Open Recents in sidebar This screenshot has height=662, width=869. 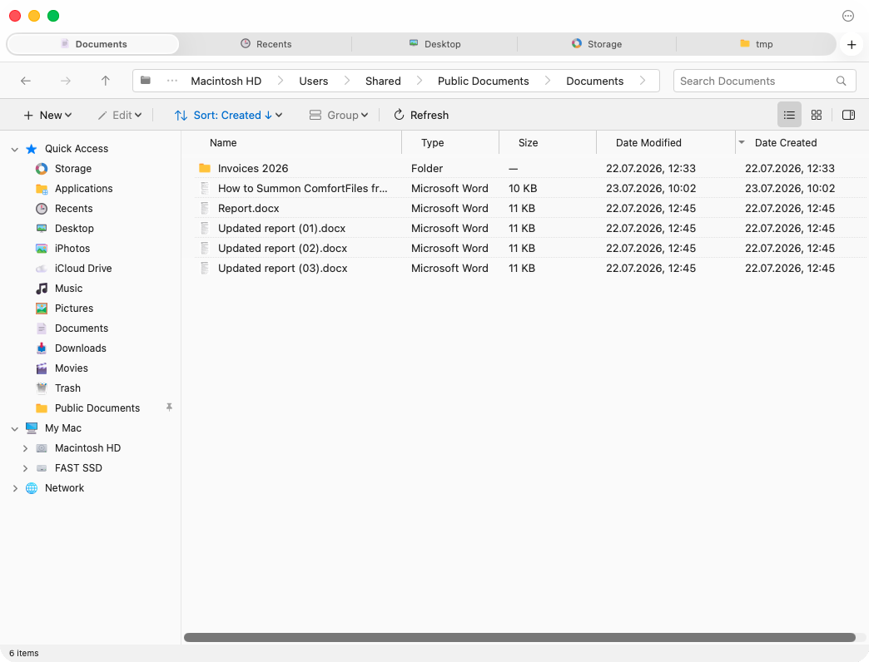click(73, 208)
